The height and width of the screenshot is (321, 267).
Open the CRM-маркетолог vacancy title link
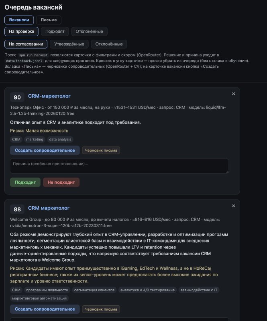(49, 96)
